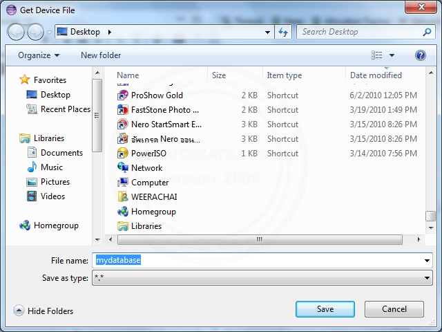Screen dimensions: 442x332
Task: Click the PowerISO shortcut icon
Action: (x=123, y=154)
